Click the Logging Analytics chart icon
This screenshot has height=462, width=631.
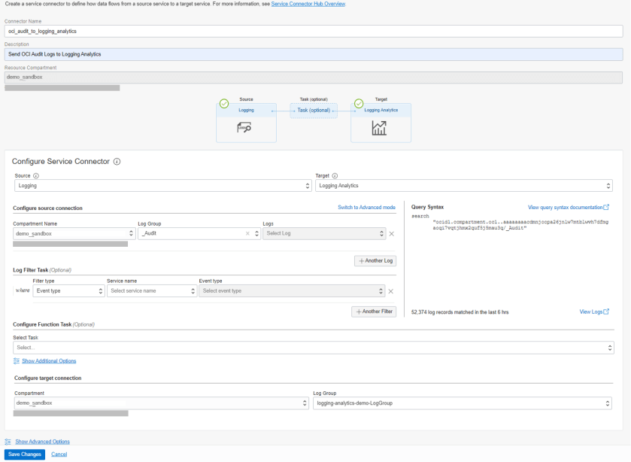pyautogui.click(x=379, y=126)
